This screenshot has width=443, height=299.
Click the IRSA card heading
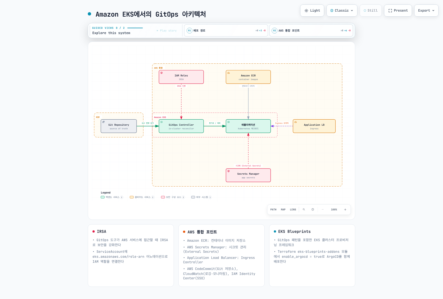click(102, 231)
